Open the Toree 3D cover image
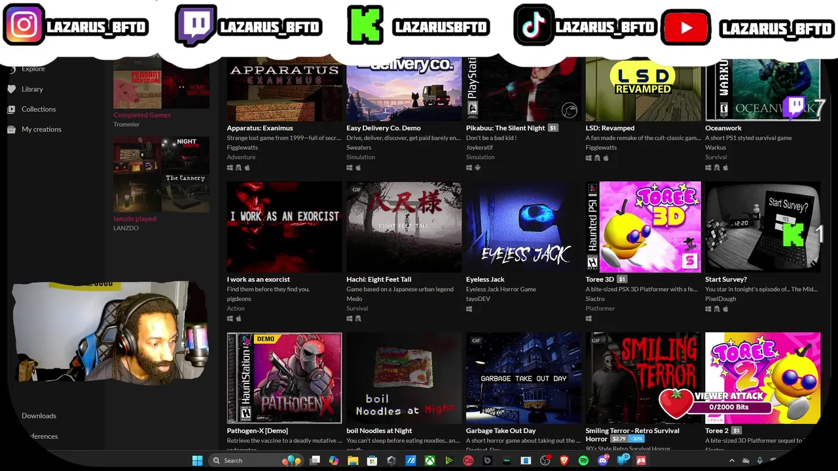 [643, 227]
